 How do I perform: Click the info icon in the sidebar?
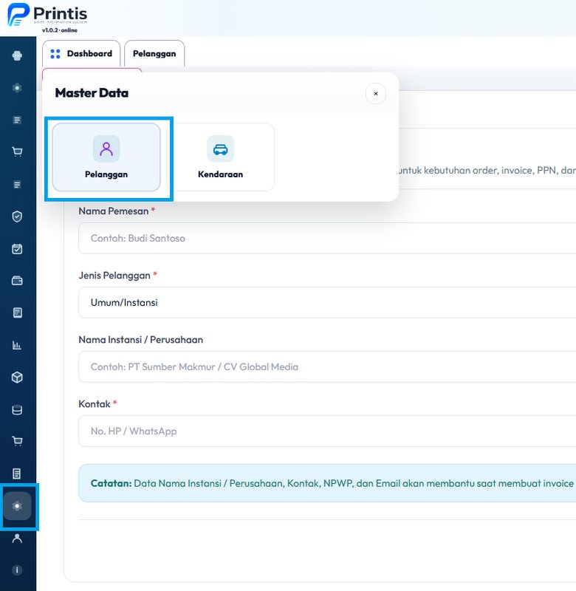pyautogui.click(x=17, y=570)
